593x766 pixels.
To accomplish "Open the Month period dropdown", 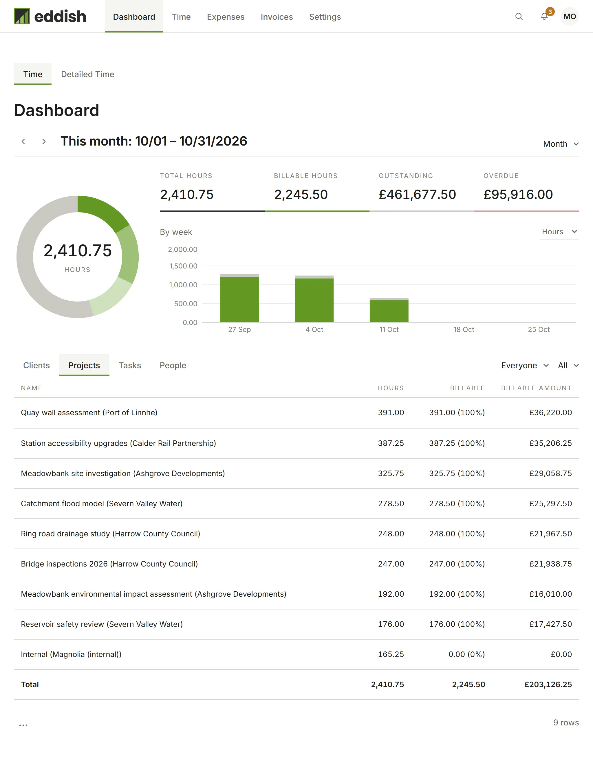I will click(x=561, y=144).
